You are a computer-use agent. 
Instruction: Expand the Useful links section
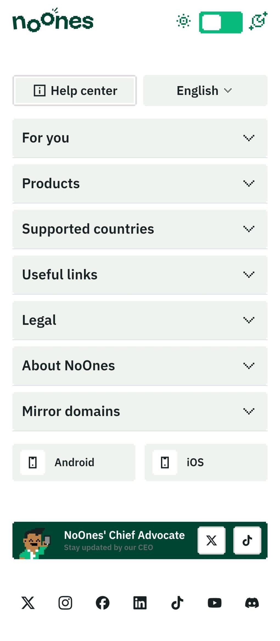coord(140,275)
